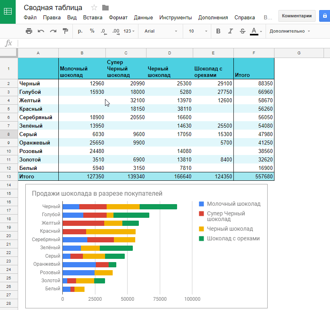The height and width of the screenshot is (310, 330).
Task: Undo the last action
Action: (x=41, y=31)
